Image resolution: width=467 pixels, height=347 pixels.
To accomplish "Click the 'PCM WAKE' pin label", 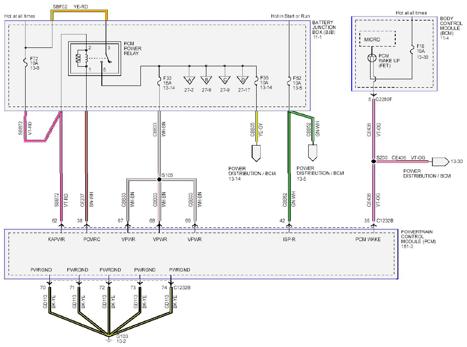I will pyautogui.click(x=368, y=240).
